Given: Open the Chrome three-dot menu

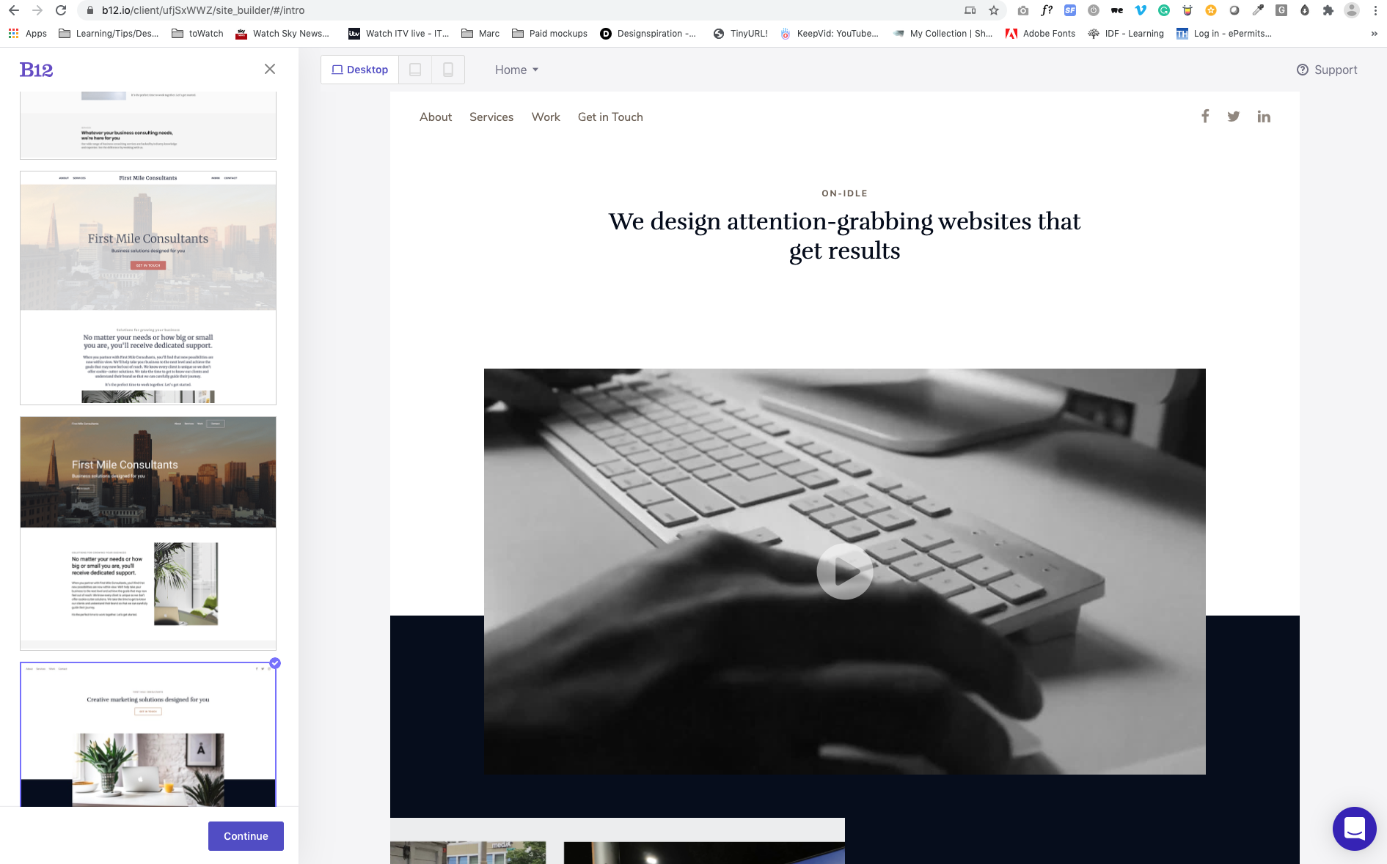Looking at the screenshot, I should pos(1375,10).
